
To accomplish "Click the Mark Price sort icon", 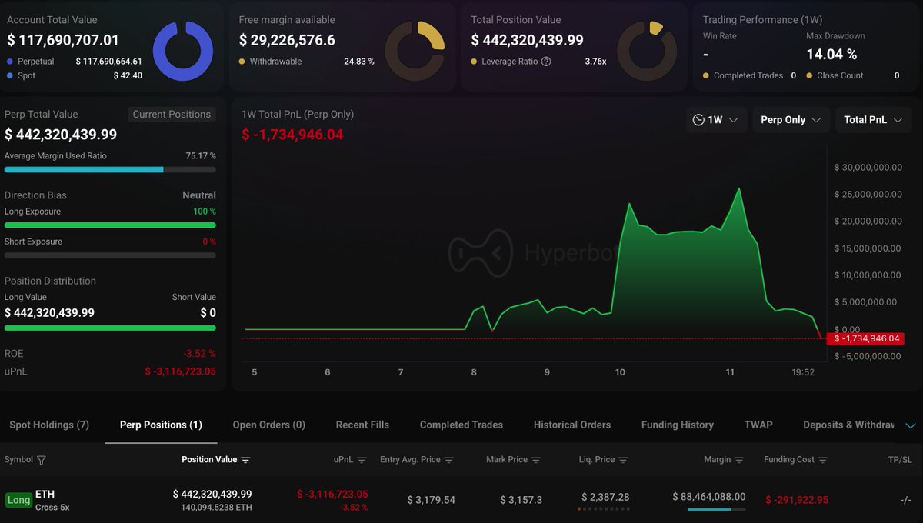I will pos(535,460).
